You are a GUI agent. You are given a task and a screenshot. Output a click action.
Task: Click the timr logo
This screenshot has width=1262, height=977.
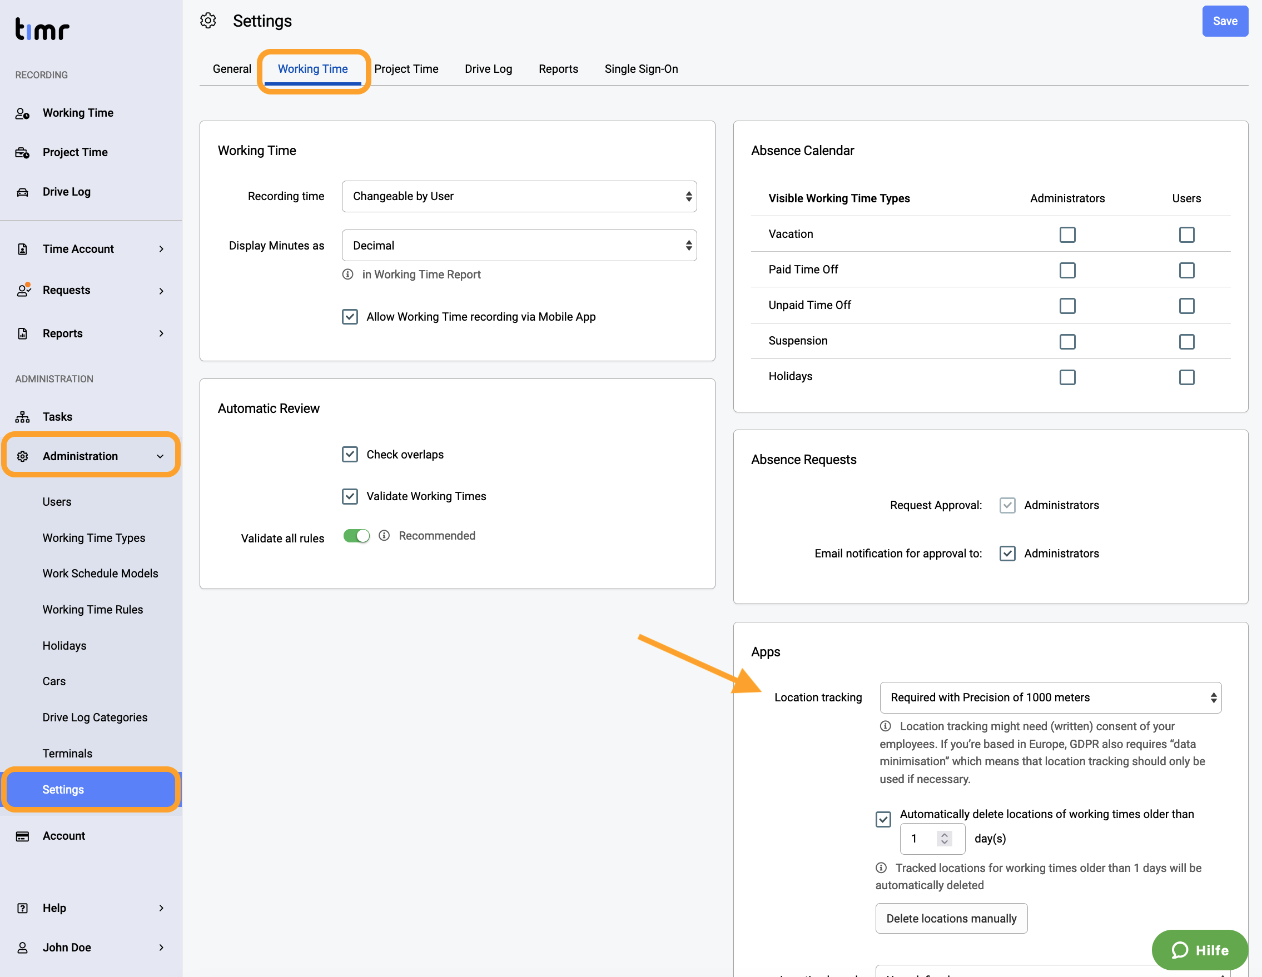pos(42,29)
